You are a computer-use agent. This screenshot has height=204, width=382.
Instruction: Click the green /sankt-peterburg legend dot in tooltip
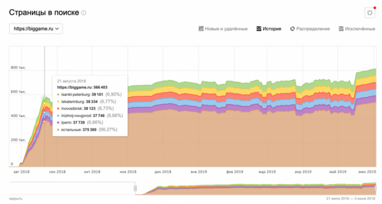point(58,94)
